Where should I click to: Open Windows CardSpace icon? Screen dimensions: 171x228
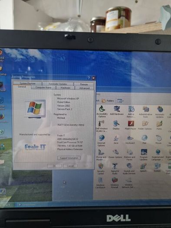(100, 183)
